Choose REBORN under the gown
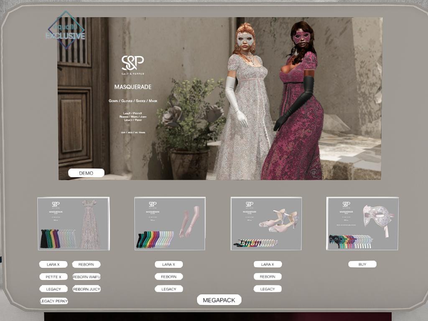The image size is (428, 321). (x=86, y=265)
